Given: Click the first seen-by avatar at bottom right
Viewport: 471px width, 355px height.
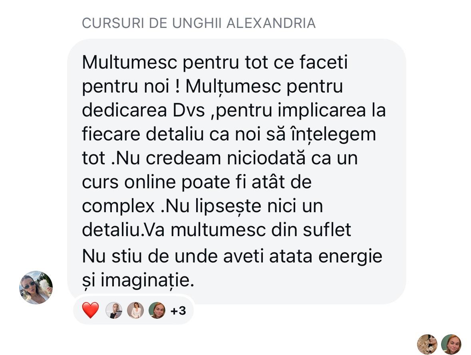Looking at the screenshot, I should click(x=427, y=344).
